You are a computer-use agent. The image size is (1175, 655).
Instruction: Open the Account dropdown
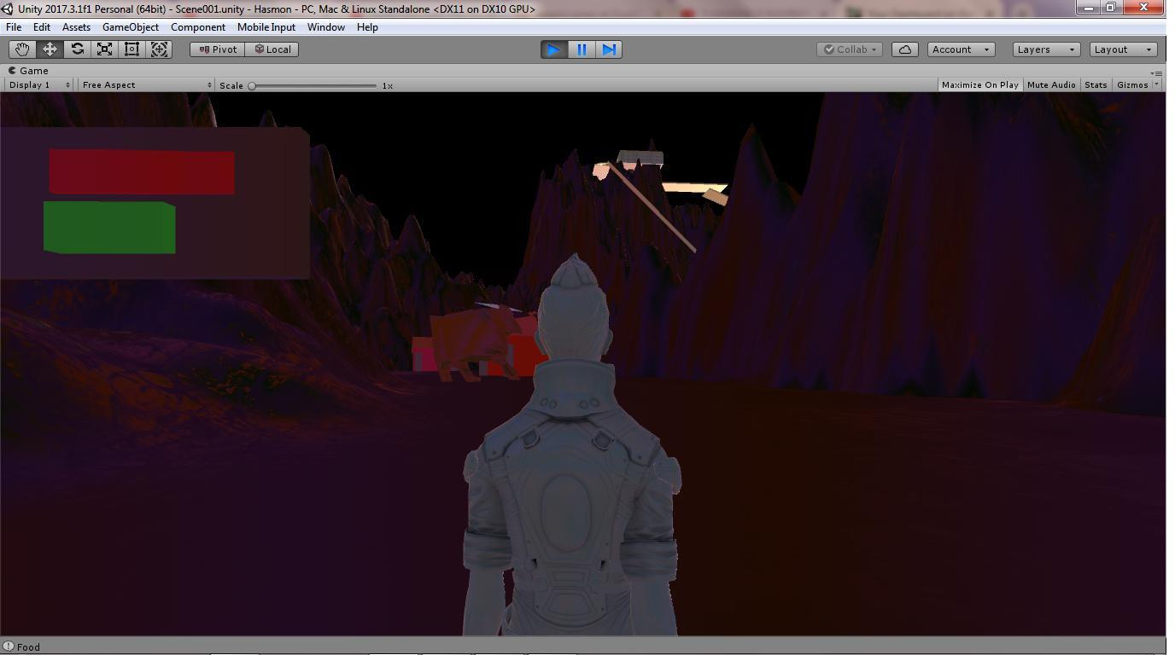pyautogui.click(x=961, y=49)
